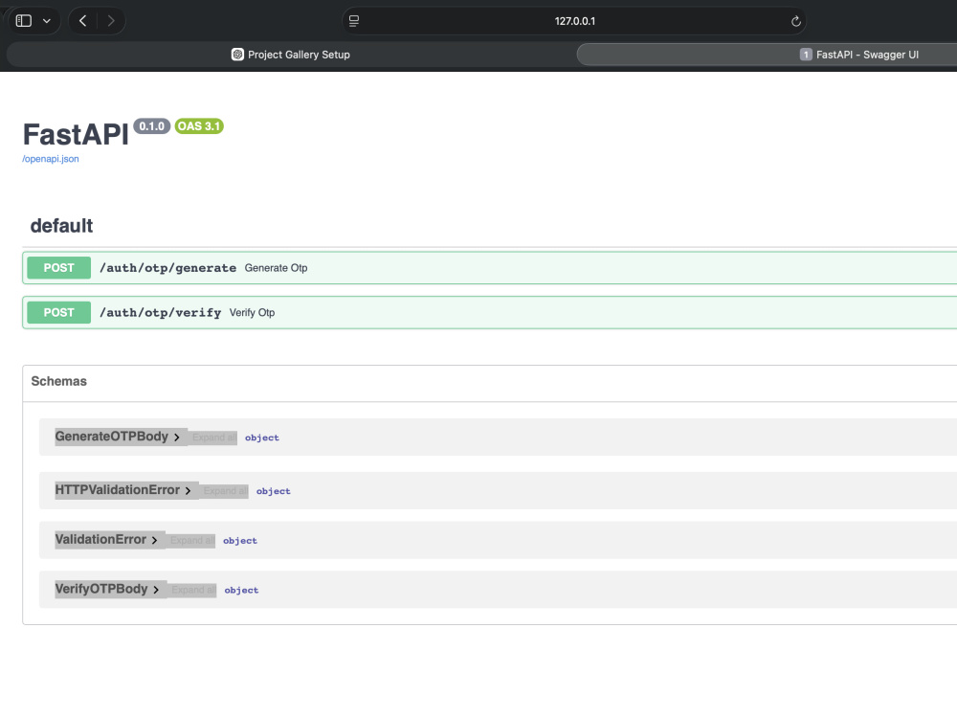Open the /openapi.json link

[x=51, y=159]
